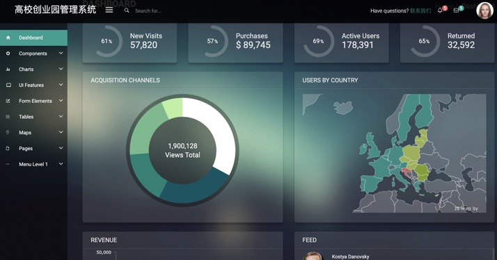Click the Active Users 178,391 value

[x=358, y=45]
